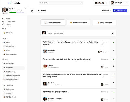Click the '24 votes for next level' text
The width and height of the screenshot is (130, 102).
click(x=16, y=11)
